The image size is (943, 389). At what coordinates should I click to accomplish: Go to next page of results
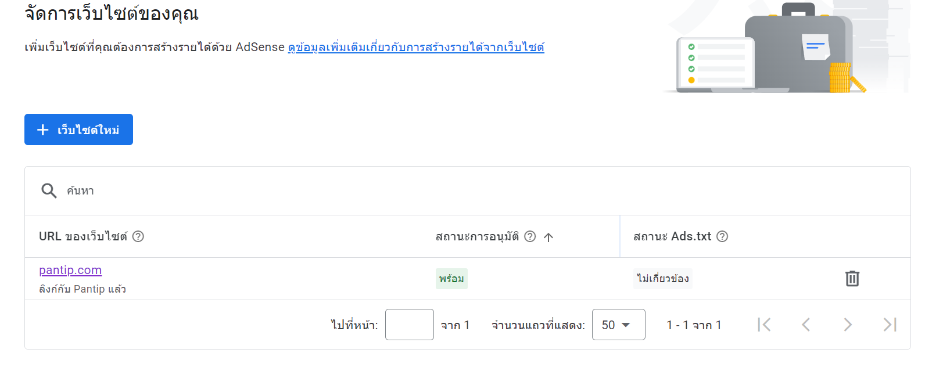click(848, 325)
